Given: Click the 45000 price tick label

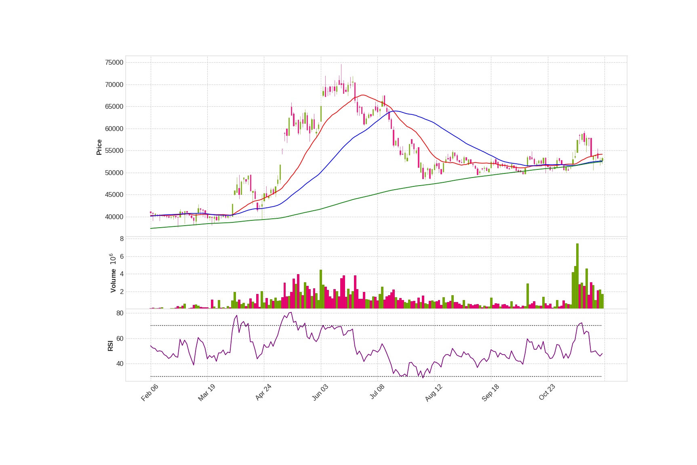Looking at the screenshot, I should tap(114, 195).
